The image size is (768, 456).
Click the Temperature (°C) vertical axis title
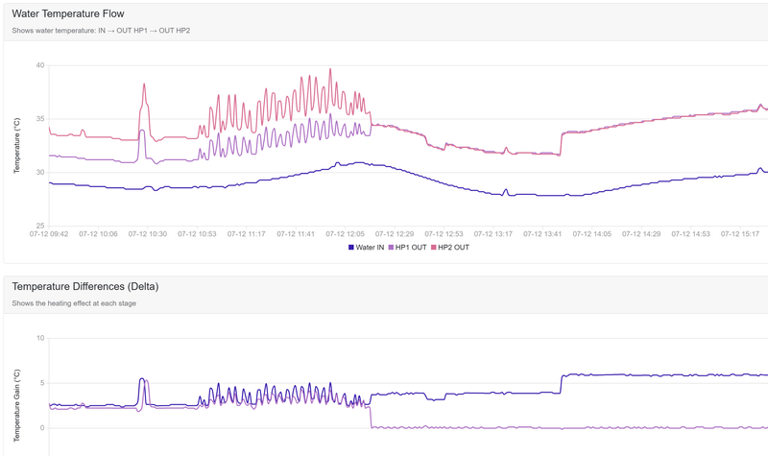16,145
